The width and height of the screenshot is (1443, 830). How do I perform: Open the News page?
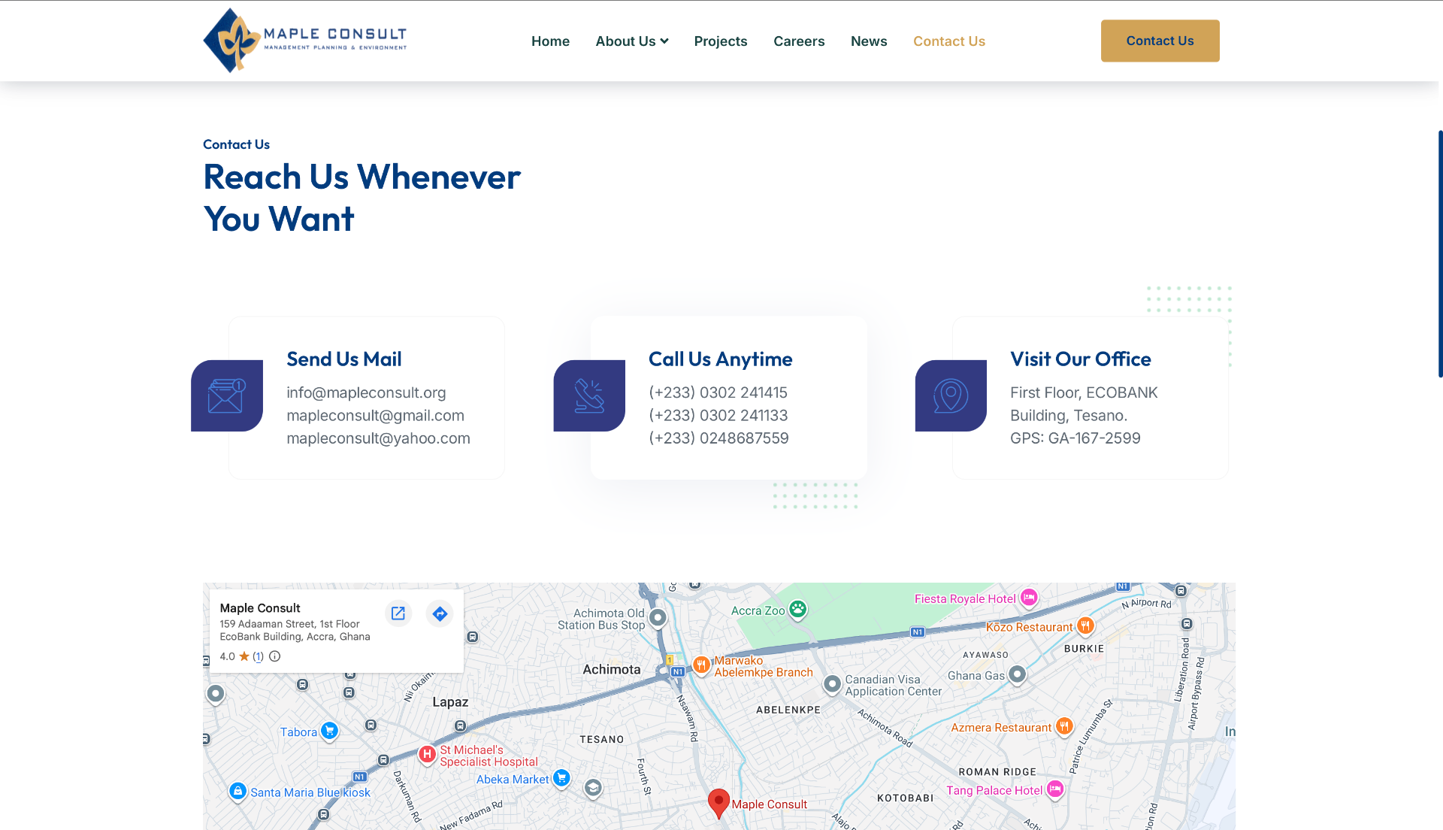pos(869,41)
